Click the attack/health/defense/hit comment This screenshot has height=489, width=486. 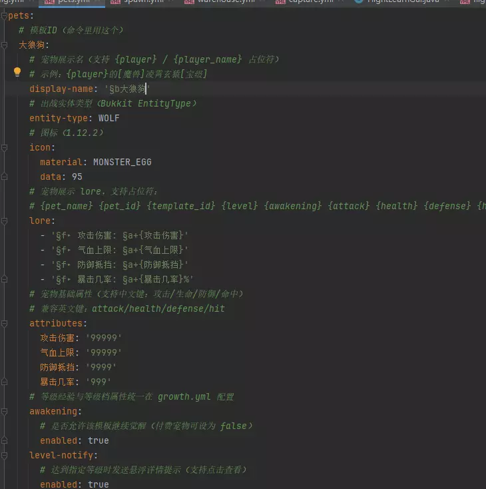pyautogui.click(x=127, y=308)
